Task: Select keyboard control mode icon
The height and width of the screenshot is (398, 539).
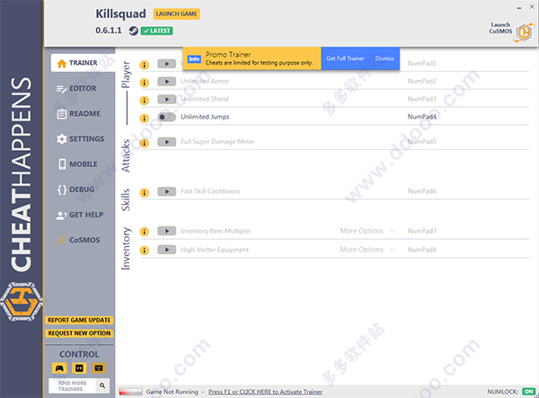Action: coord(99,368)
